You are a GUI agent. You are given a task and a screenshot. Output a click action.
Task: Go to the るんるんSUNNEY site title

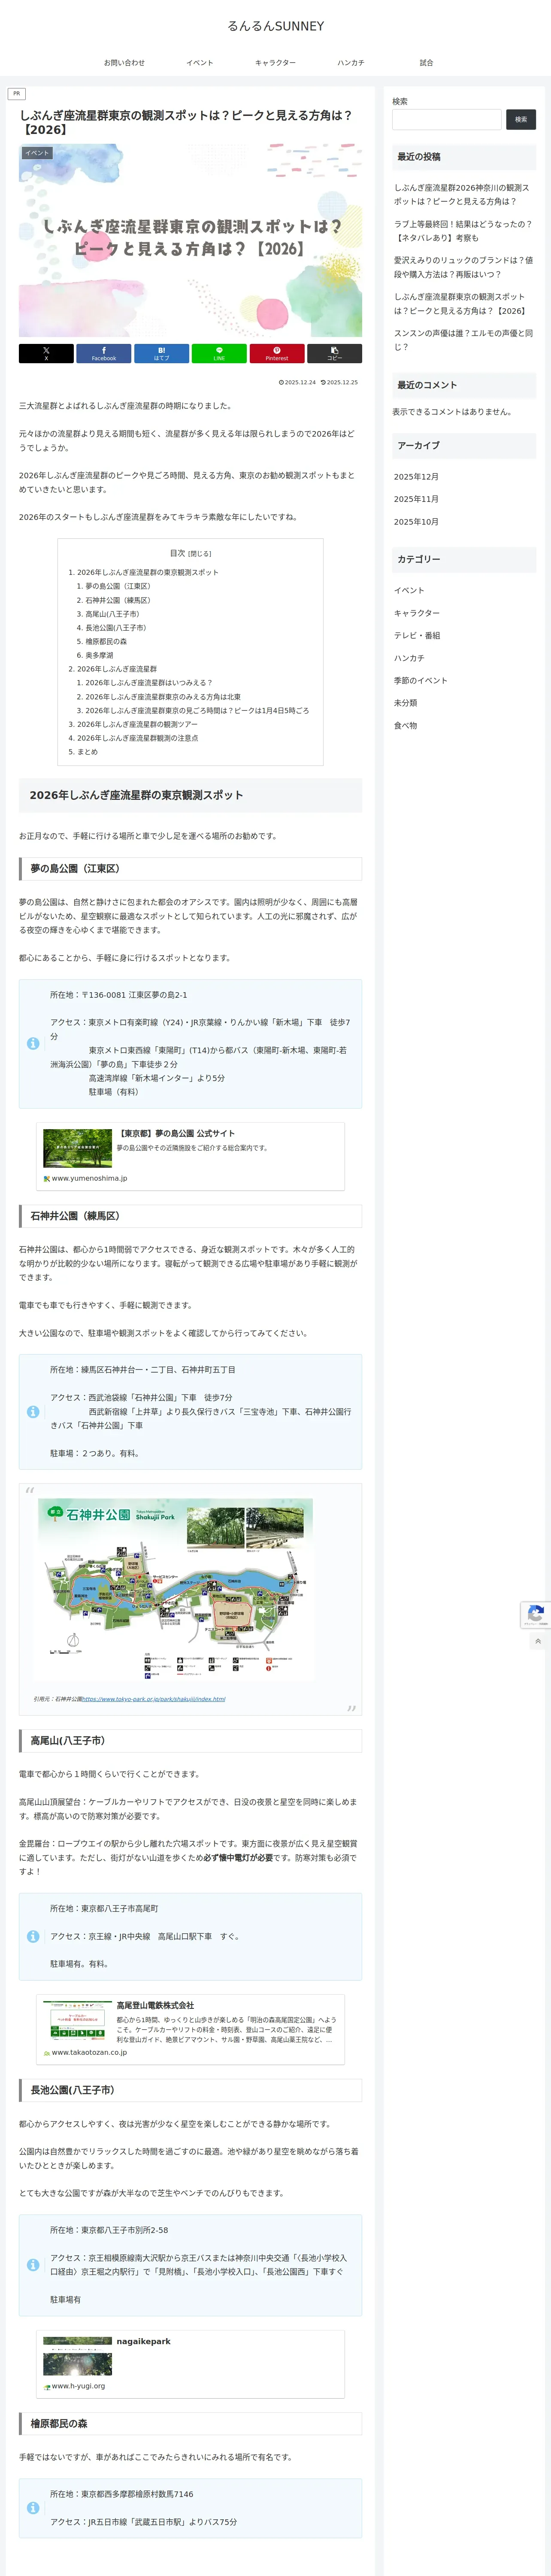click(275, 26)
